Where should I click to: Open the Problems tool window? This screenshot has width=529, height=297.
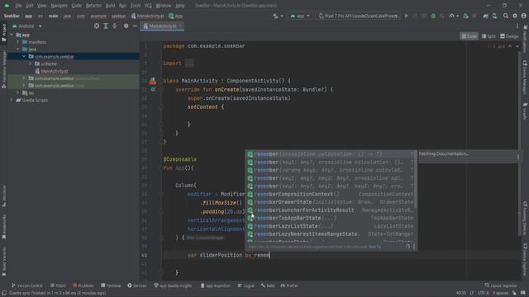pyautogui.click(x=83, y=285)
